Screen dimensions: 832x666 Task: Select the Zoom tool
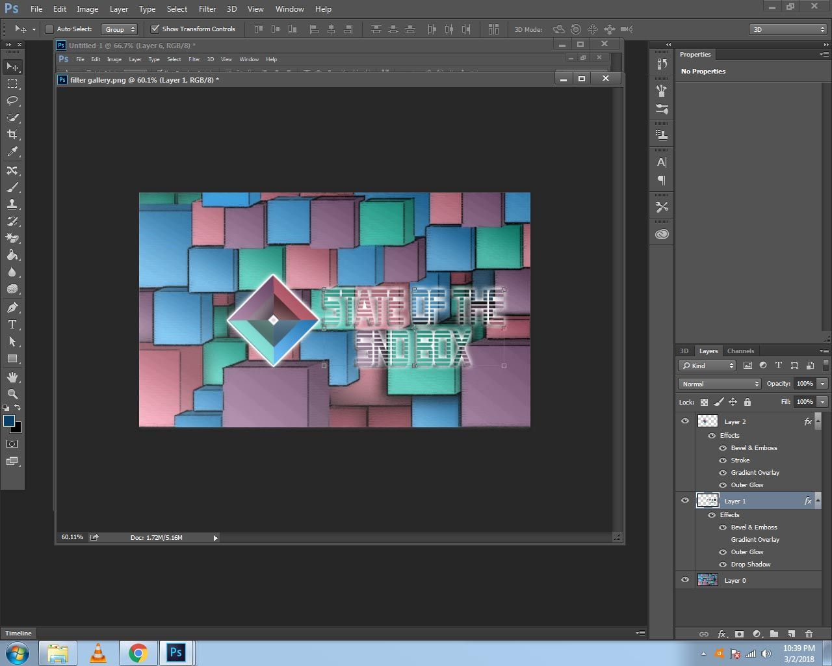coord(12,394)
